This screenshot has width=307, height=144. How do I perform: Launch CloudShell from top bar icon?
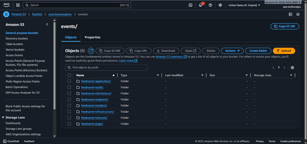pyautogui.click(x=190, y=5)
